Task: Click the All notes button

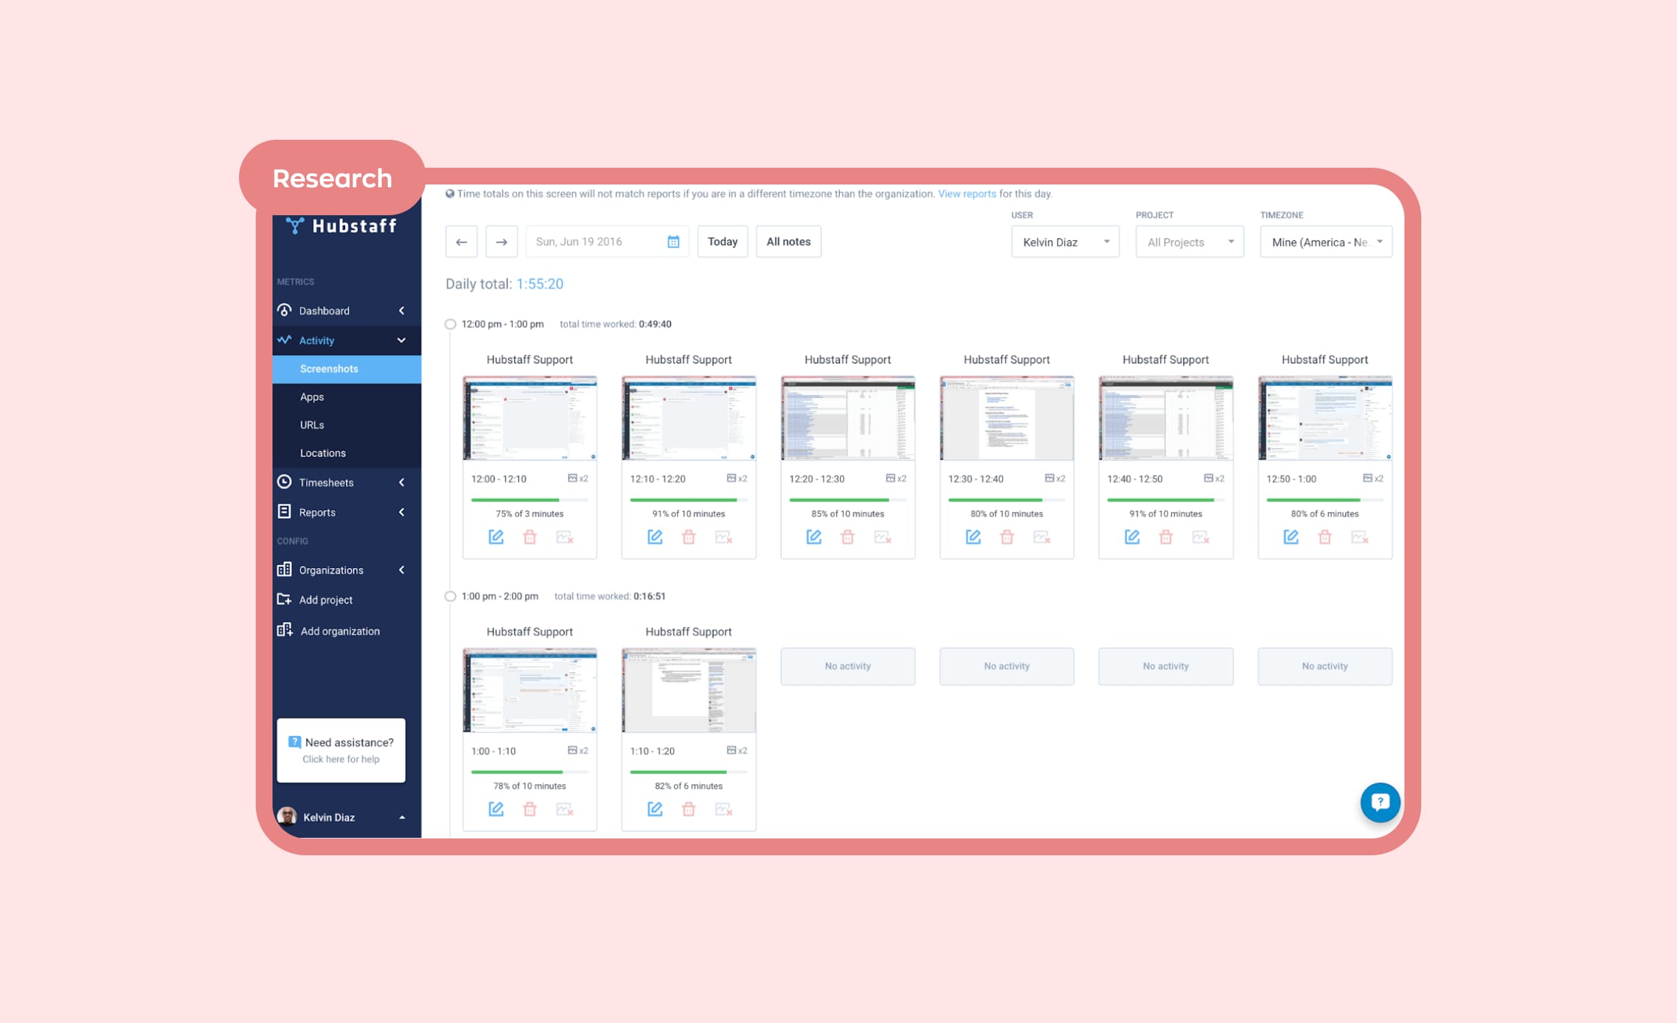Action: (x=788, y=242)
